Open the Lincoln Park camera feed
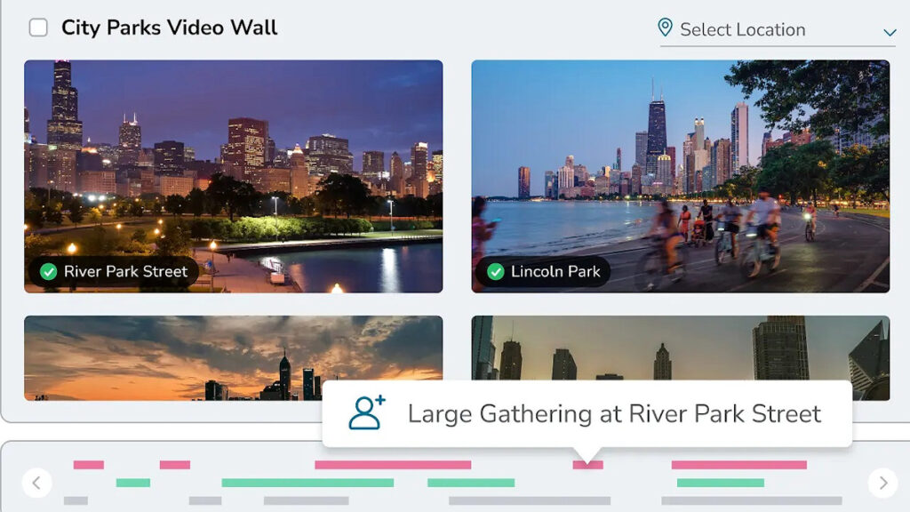The image size is (910, 512). [680, 177]
